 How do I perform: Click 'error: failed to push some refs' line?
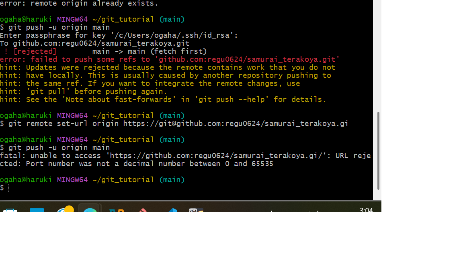(x=170, y=59)
